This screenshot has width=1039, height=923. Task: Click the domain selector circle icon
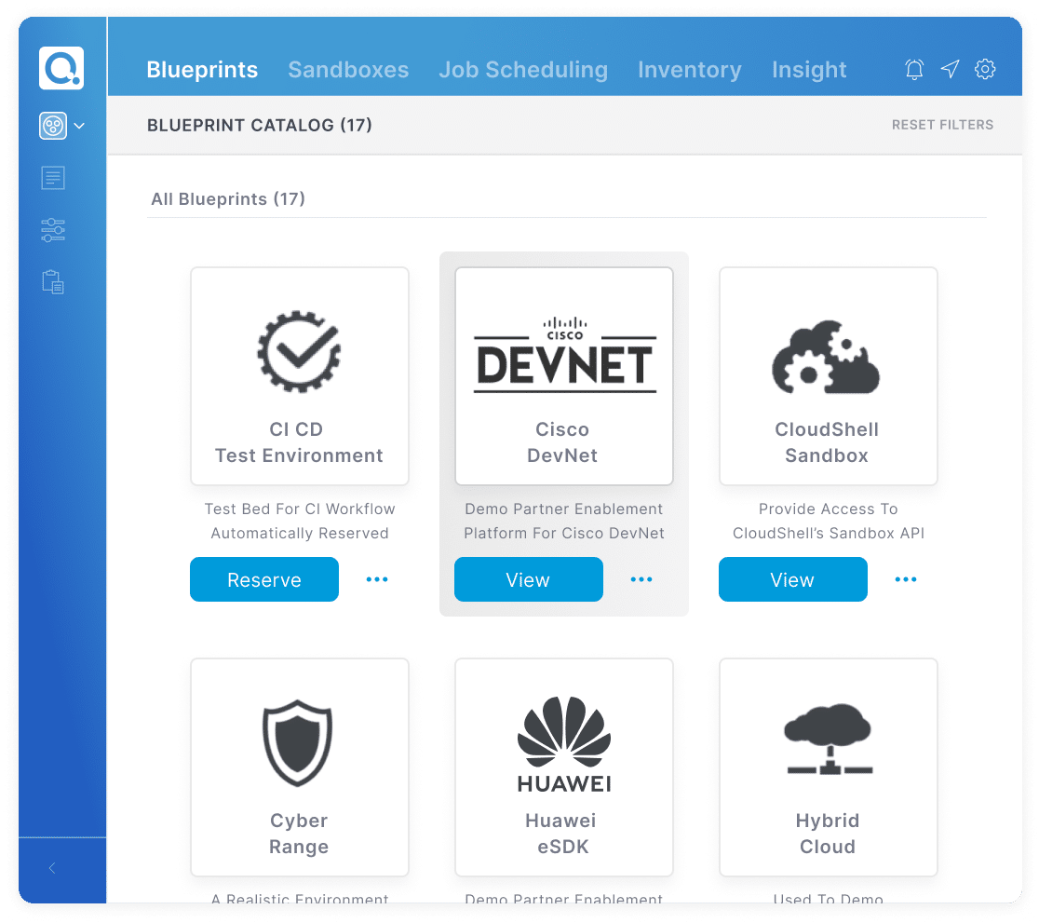pos(53,126)
